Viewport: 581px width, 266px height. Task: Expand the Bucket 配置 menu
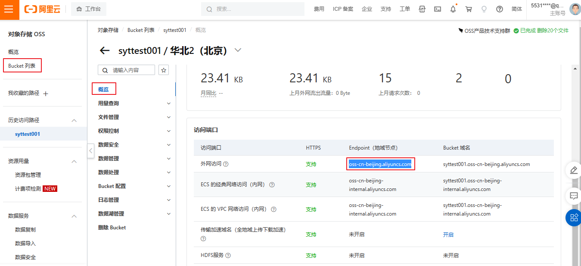pos(169,186)
